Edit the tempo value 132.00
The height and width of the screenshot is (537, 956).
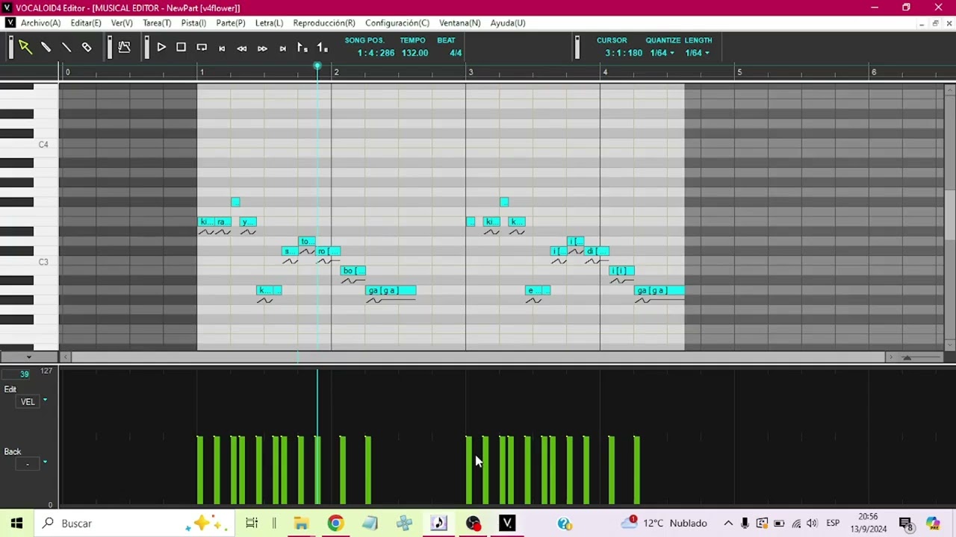coord(415,53)
